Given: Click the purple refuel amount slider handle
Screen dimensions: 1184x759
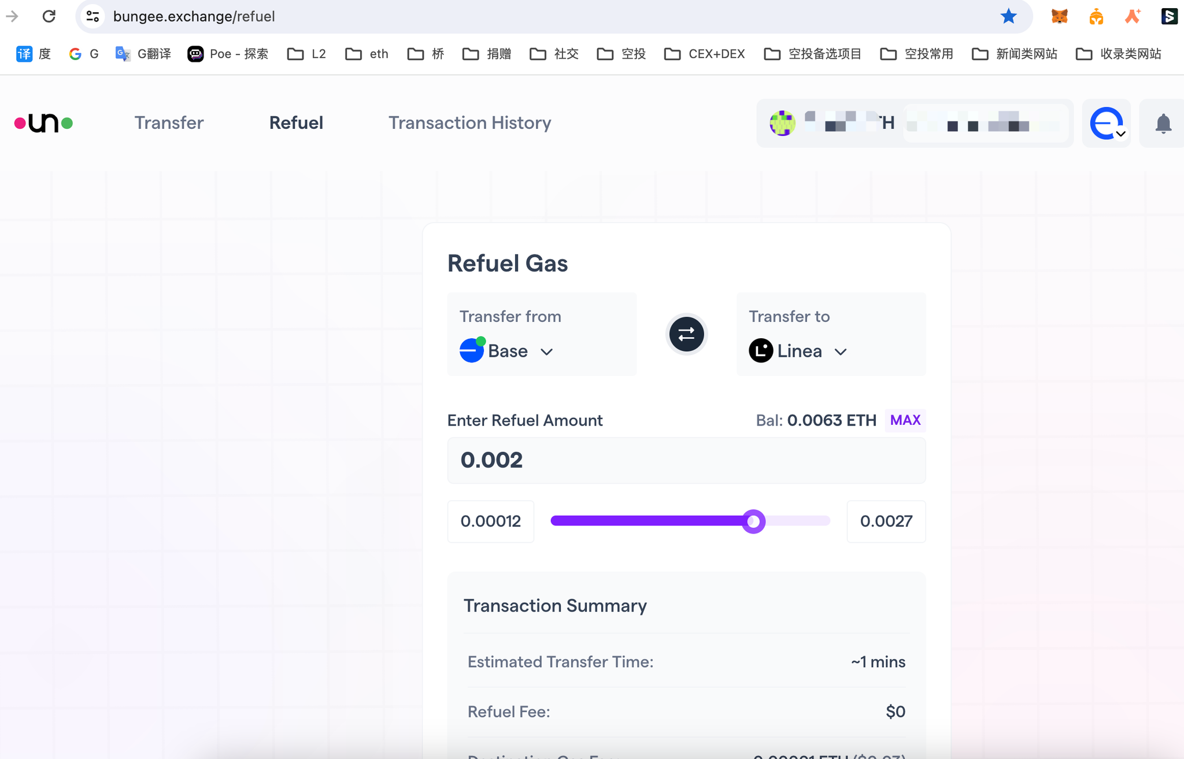Looking at the screenshot, I should pyautogui.click(x=753, y=521).
